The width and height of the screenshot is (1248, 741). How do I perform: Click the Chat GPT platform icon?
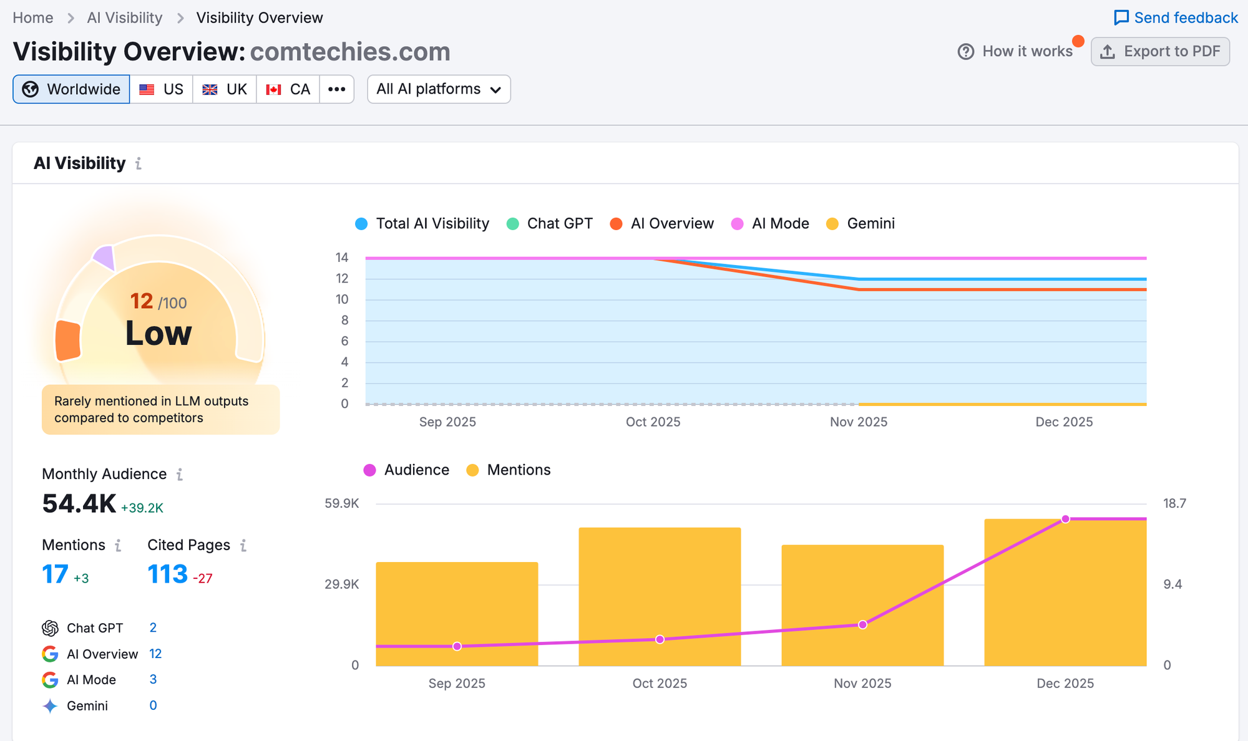tap(50, 627)
